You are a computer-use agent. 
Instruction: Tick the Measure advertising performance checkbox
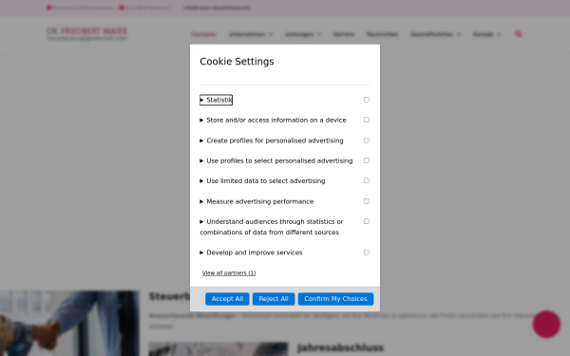367,201
